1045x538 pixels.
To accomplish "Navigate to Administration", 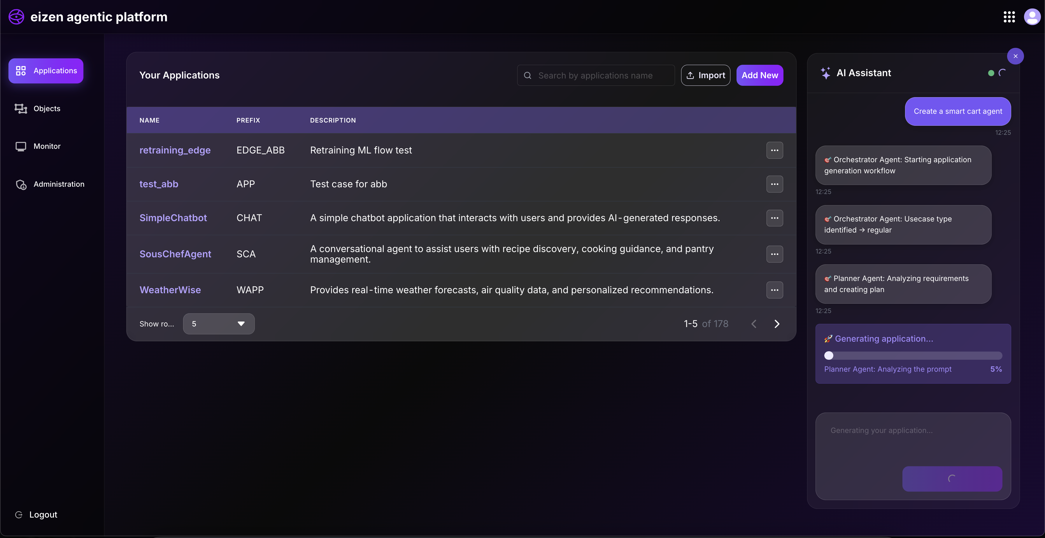I will point(58,184).
